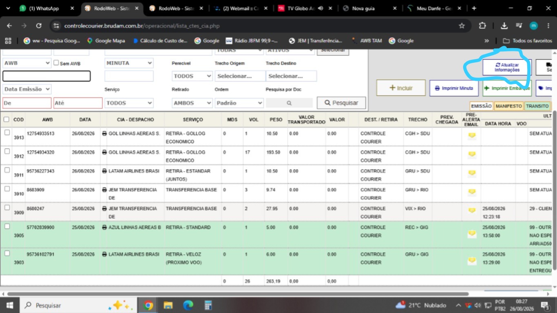
Task: Open print icon for AWB 12754934320 row
Action: (x=104, y=152)
